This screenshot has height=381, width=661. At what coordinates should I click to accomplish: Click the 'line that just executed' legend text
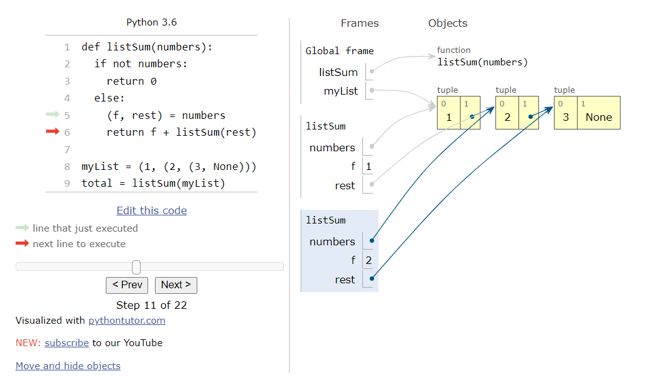pyautogui.click(x=85, y=228)
